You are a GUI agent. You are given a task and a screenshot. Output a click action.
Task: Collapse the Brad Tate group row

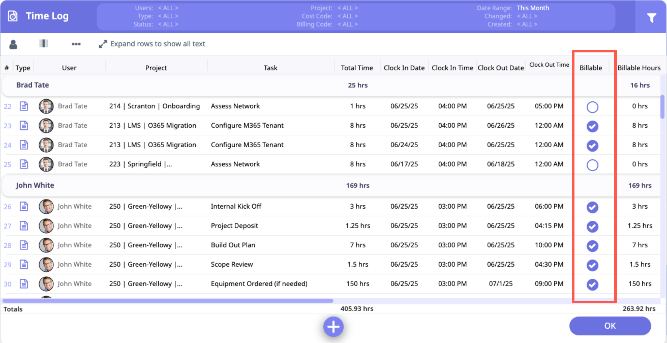pos(33,85)
